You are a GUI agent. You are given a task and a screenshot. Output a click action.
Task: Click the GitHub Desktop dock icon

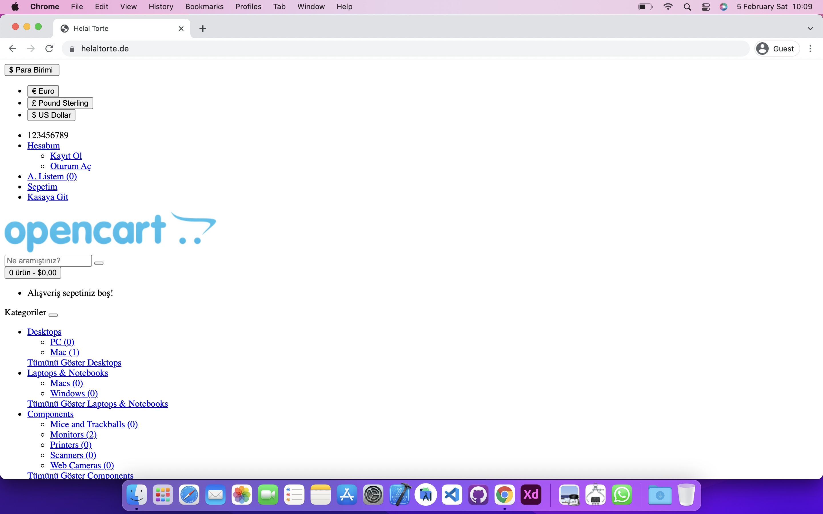478,495
